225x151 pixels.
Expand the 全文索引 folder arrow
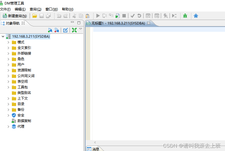point(8,48)
